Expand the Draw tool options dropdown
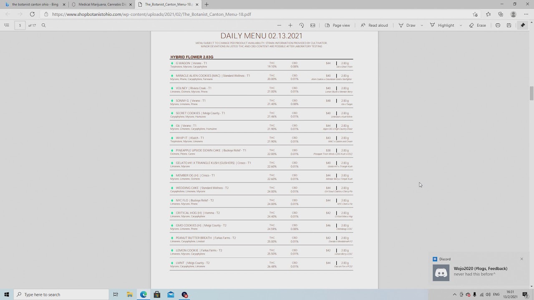Viewport: 534px width, 300px height. 422,25
